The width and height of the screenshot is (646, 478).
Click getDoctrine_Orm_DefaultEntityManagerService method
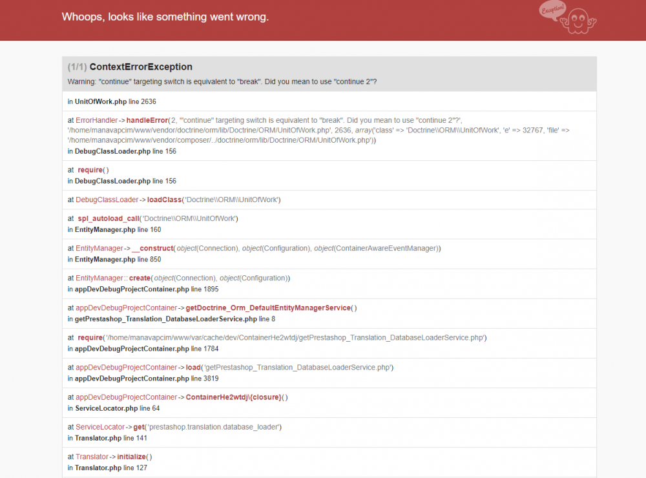coord(267,307)
